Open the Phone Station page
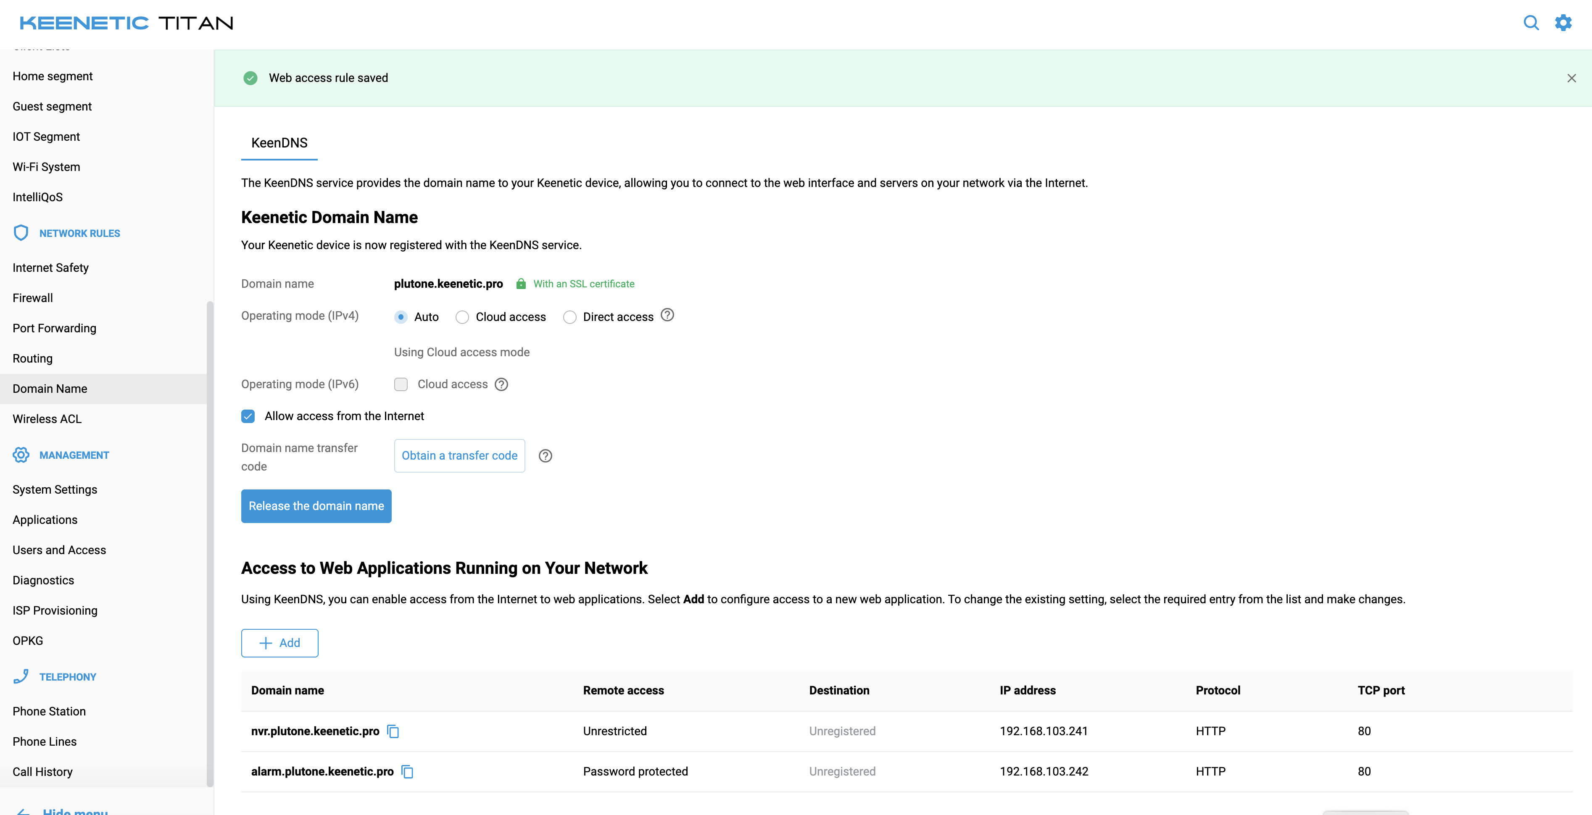Screen dimensions: 1592x815 click(50, 711)
